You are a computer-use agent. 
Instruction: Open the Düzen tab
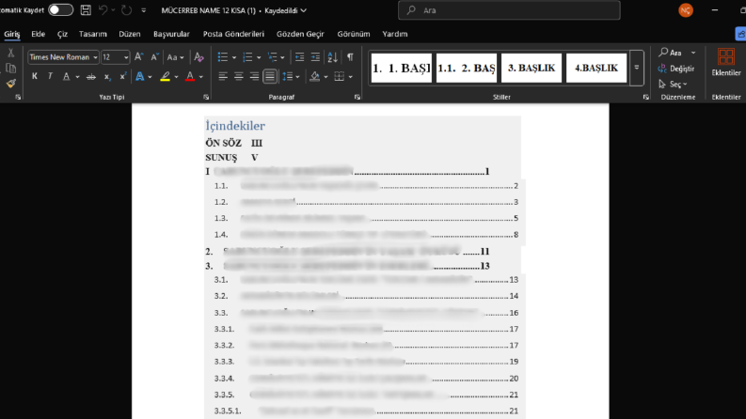click(x=130, y=34)
